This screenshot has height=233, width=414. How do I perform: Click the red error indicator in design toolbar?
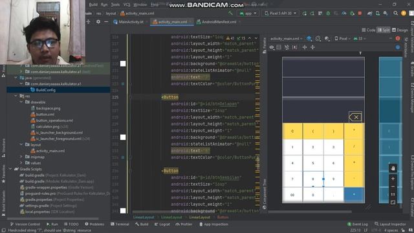(398, 39)
